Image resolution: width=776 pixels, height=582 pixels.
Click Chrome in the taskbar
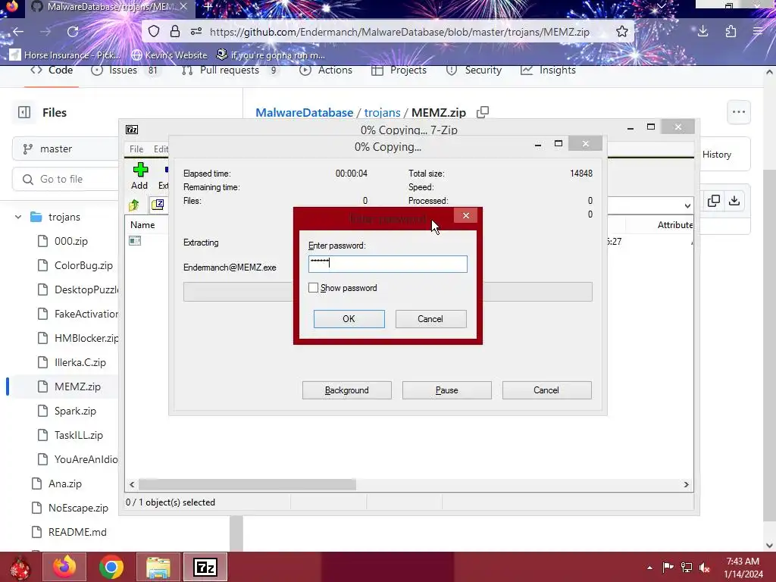click(111, 567)
